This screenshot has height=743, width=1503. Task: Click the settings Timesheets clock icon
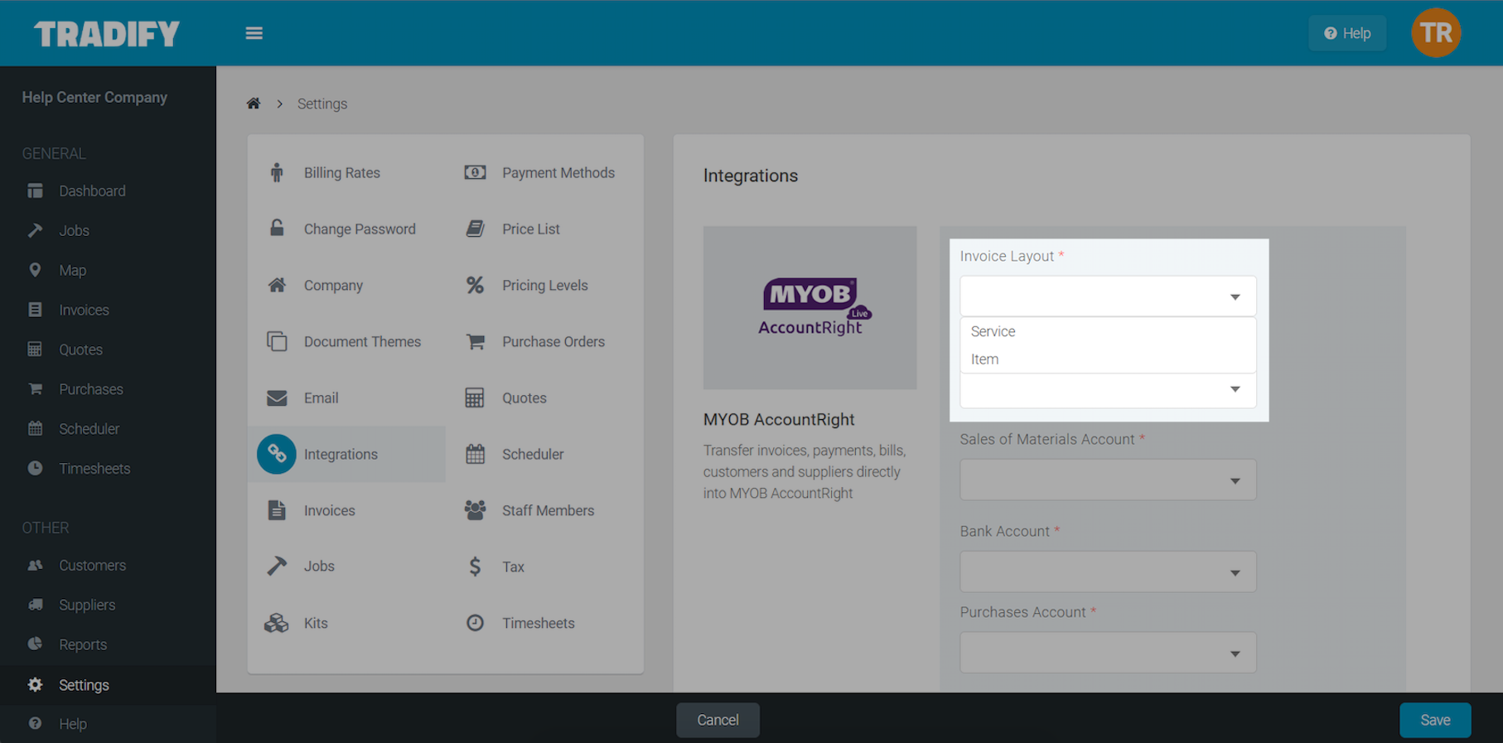pyautogui.click(x=475, y=623)
